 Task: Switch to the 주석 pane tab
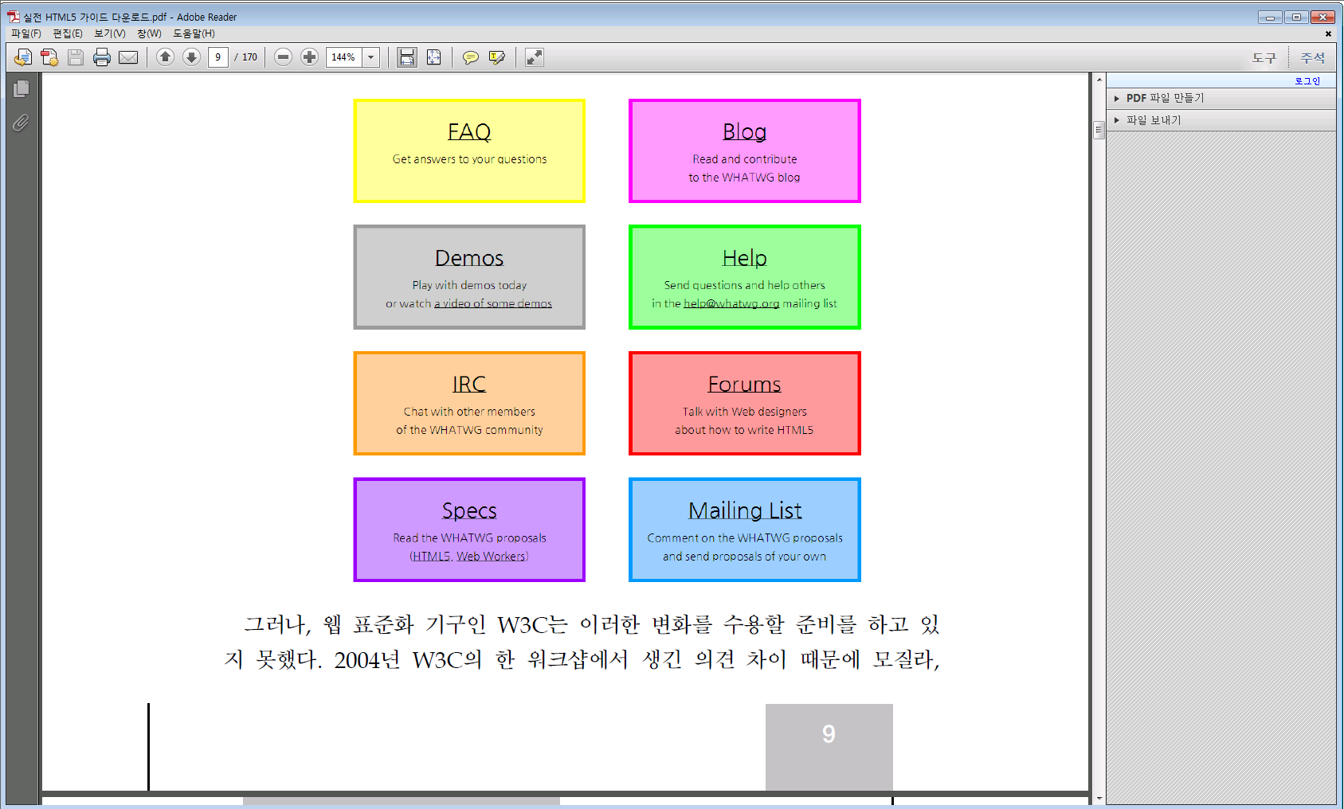1313,57
